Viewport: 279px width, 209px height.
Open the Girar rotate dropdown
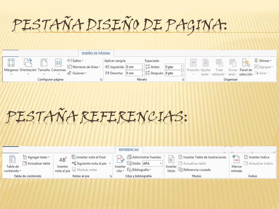261,73
